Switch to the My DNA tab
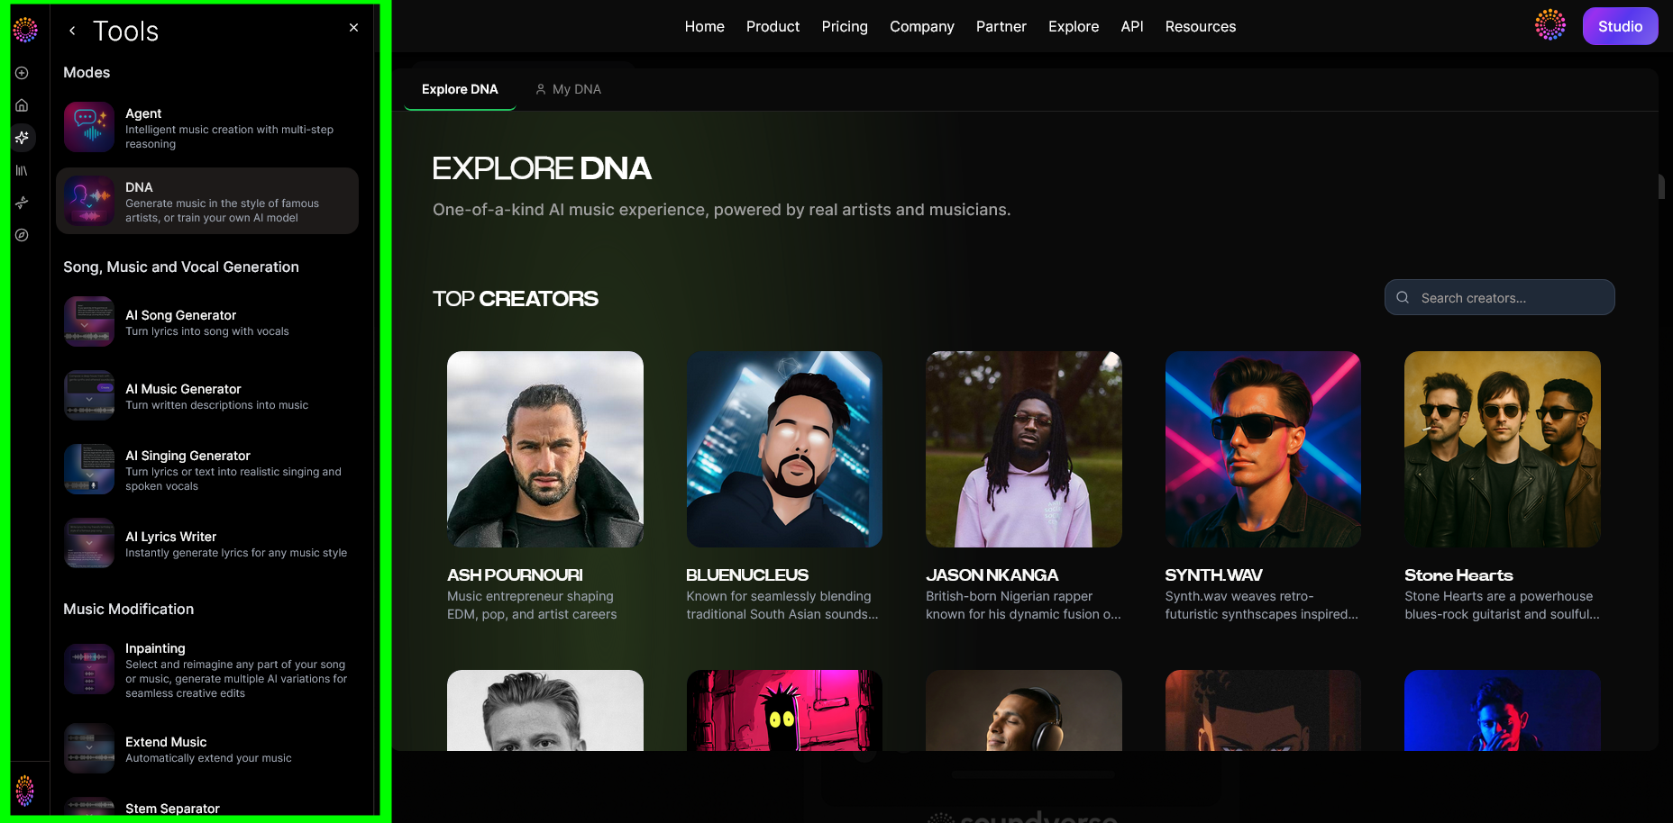This screenshot has height=823, width=1673. pyautogui.click(x=568, y=89)
